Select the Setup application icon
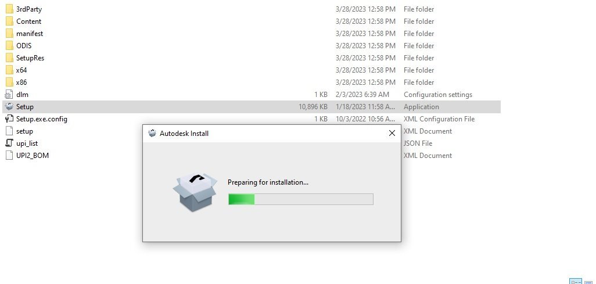The width and height of the screenshot is (596, 284). (9, 107)
